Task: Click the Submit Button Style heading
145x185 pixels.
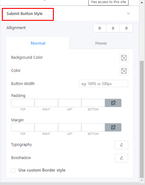Action: click(x=24, y=14)
